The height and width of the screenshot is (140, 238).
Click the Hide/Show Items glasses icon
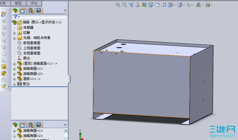click(x=189, y=5)
